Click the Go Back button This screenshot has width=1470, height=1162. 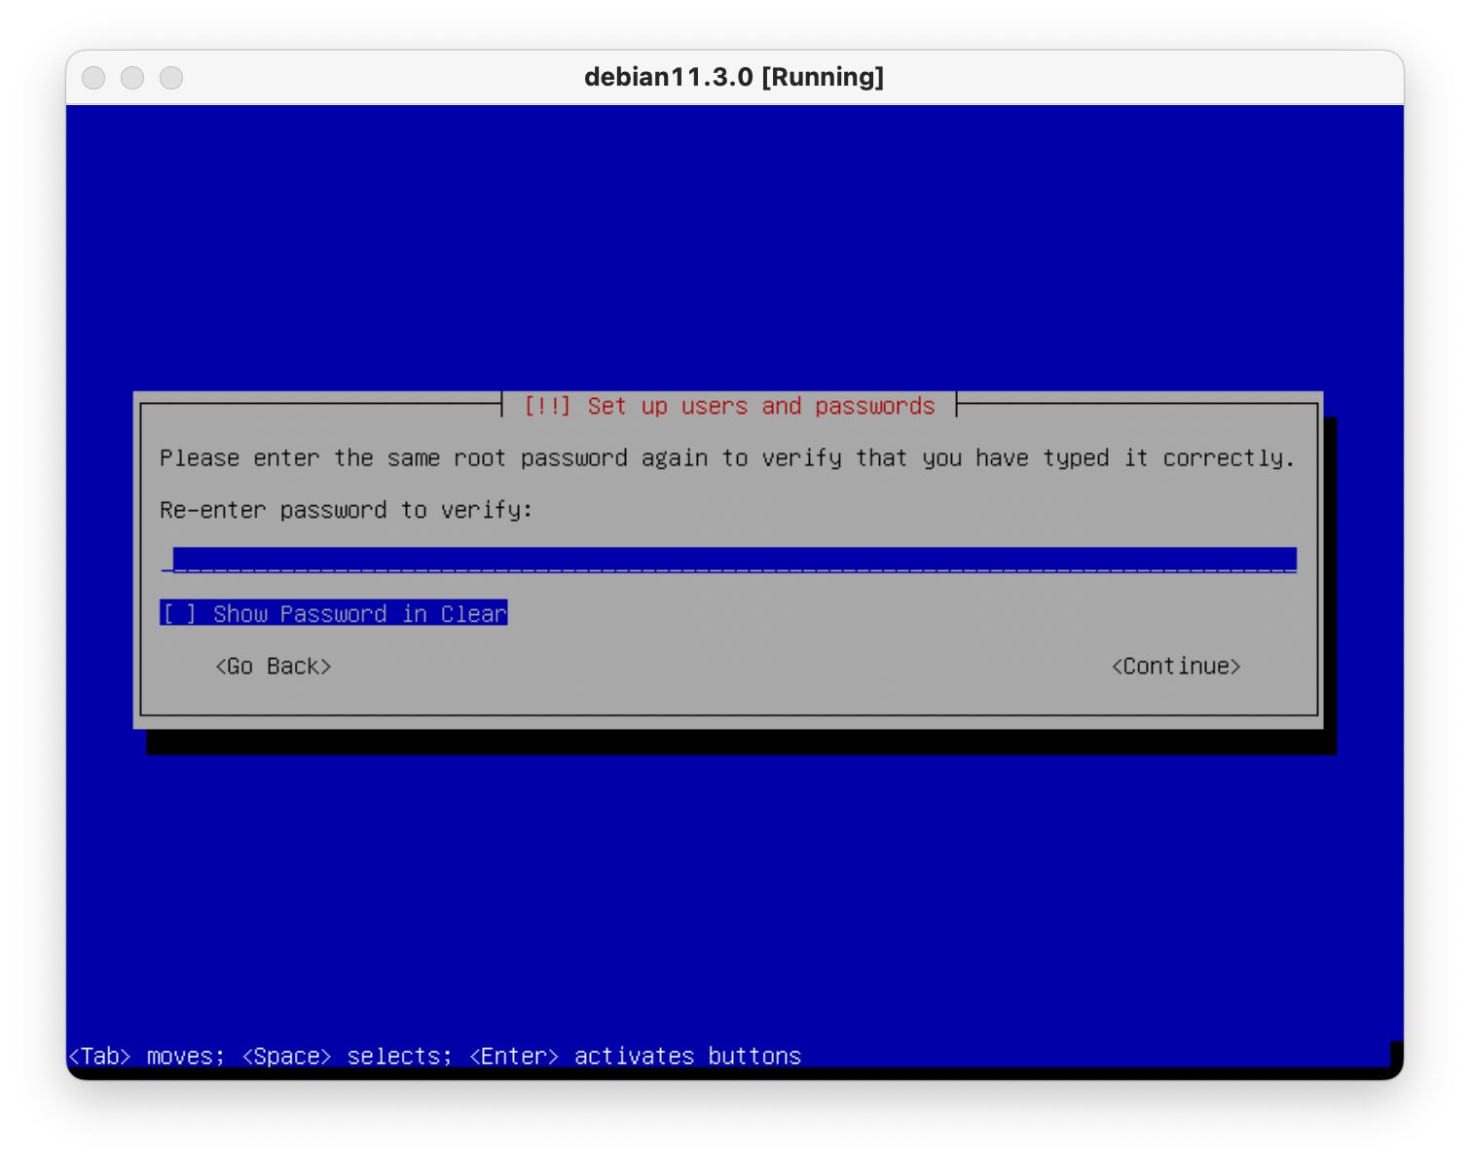274,667
